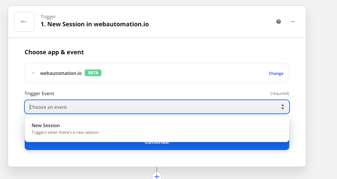This screenshot has height=179, width=337.
Task: Click the green BETA badge
Action: pyautogui.click(x=93, y=73)
